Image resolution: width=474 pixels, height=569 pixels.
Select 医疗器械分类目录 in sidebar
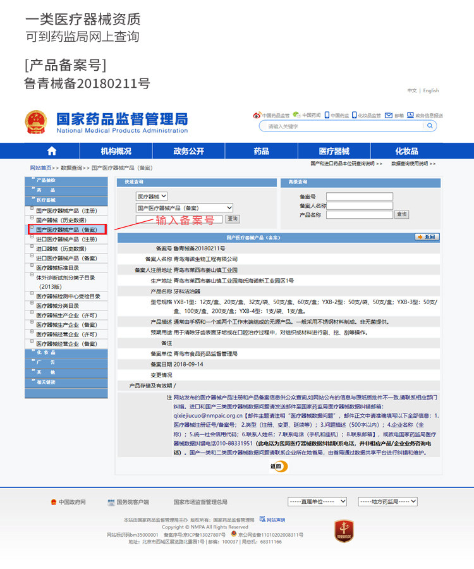point(58,306)
